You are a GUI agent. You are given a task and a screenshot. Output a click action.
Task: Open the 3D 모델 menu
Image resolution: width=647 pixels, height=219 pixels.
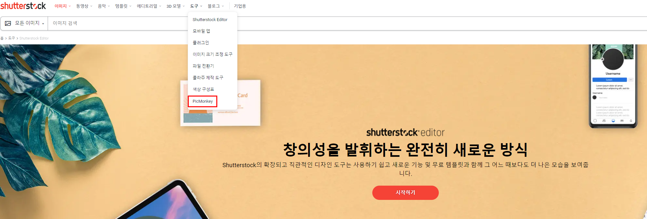[x=175, y=6]
